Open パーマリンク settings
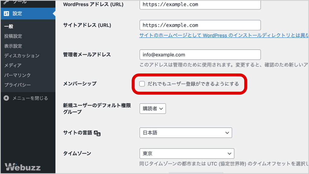Viewport: 309px width, 174px height. click(x=18, y=75)
